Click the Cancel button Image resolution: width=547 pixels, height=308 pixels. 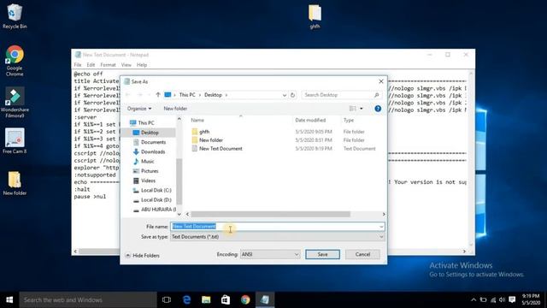[362, 254]
